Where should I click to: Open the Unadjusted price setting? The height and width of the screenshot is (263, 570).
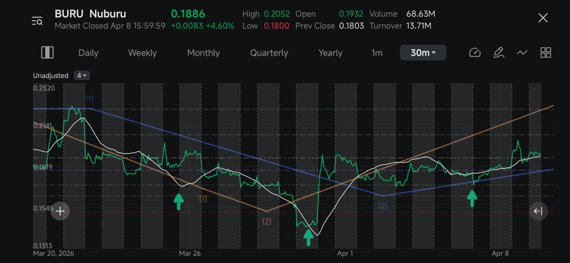point(50,76)
